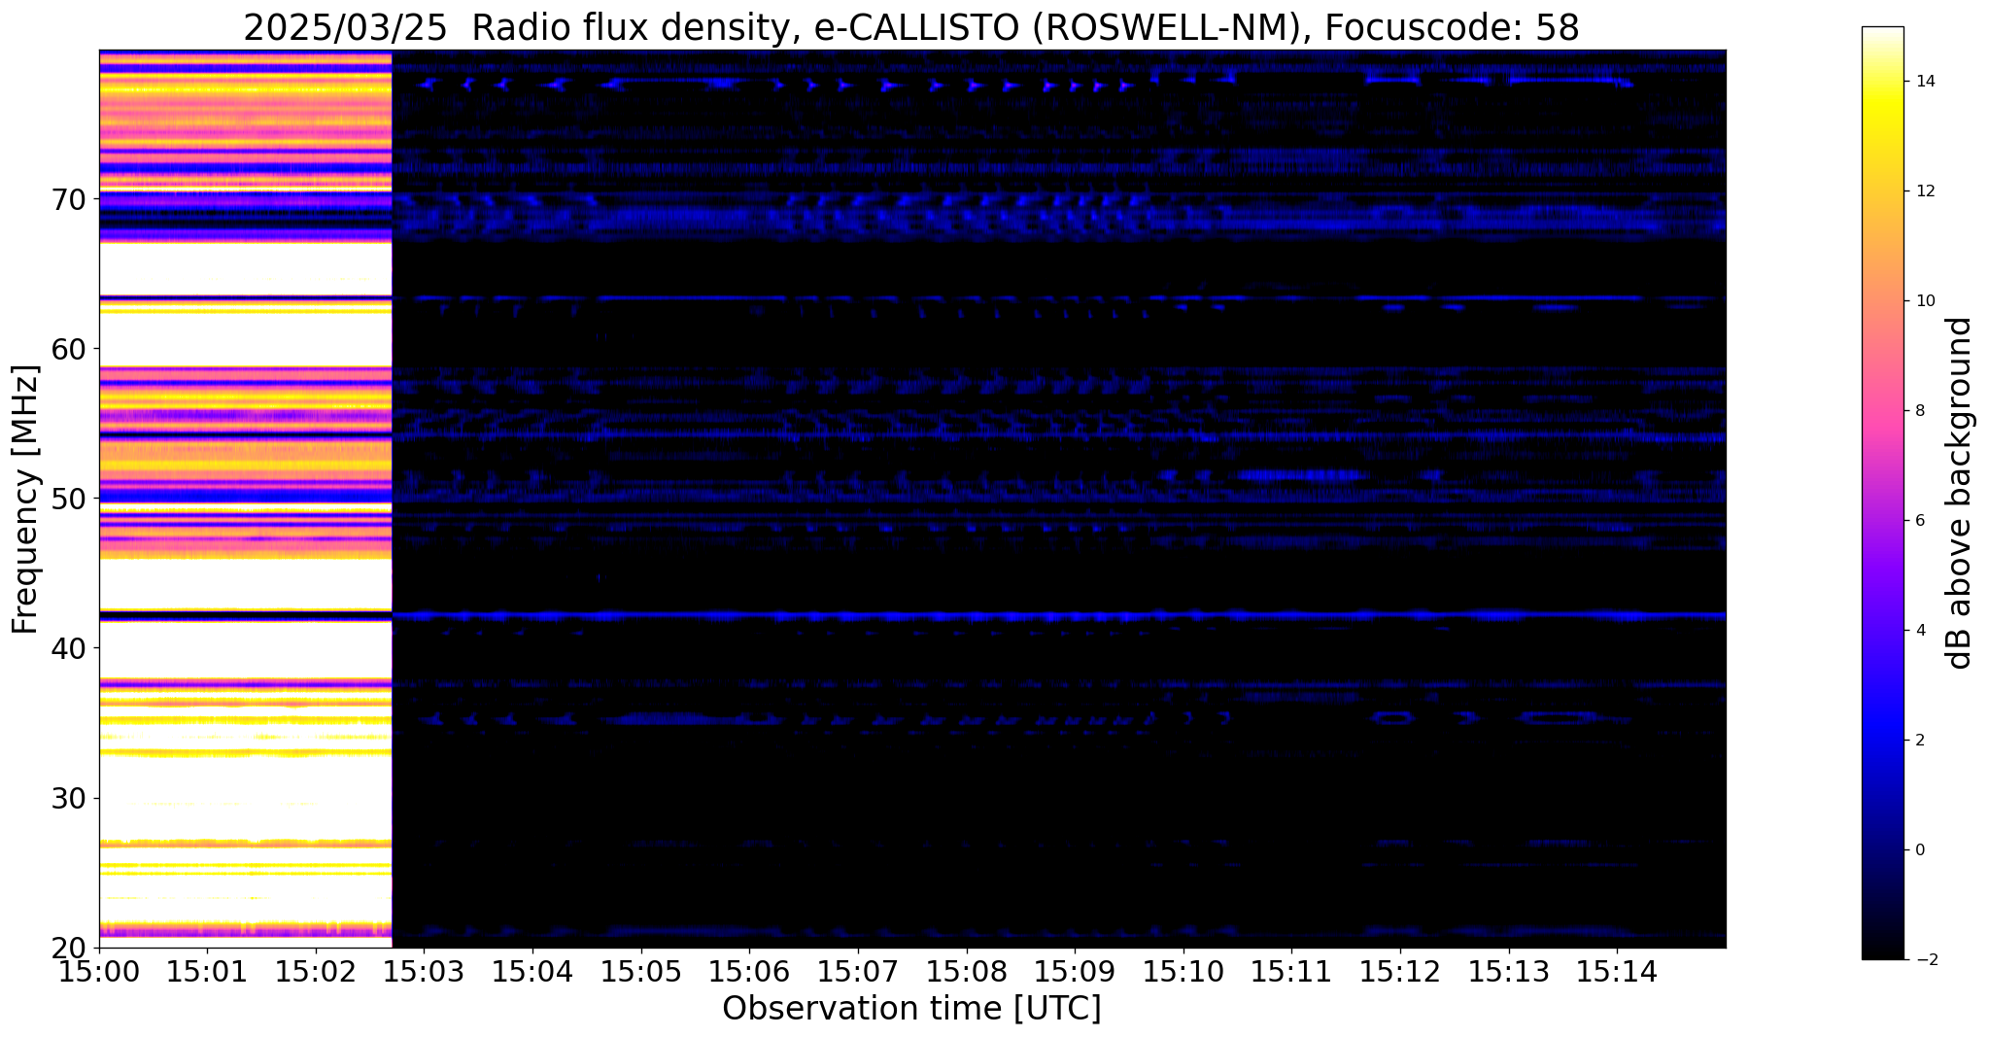Click the bright blue burst near 51 MHz at 15:11

(x=1299, y=475)
